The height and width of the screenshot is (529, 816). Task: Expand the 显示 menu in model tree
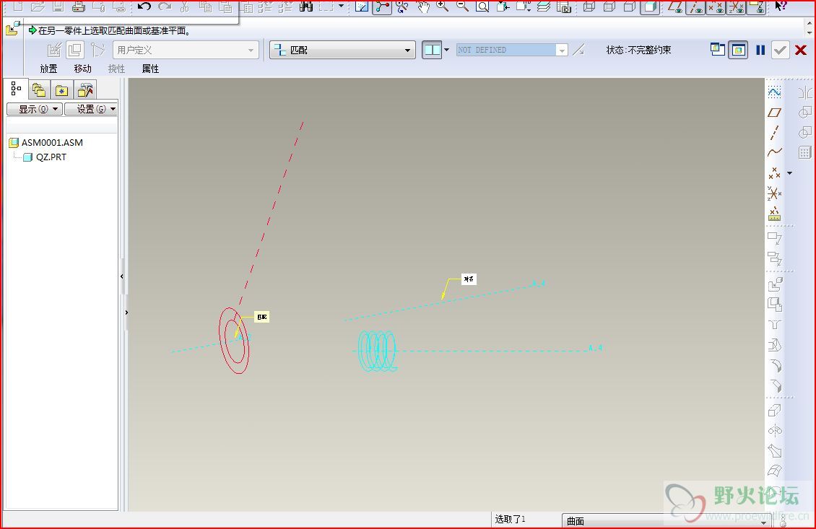coord(35,109)
